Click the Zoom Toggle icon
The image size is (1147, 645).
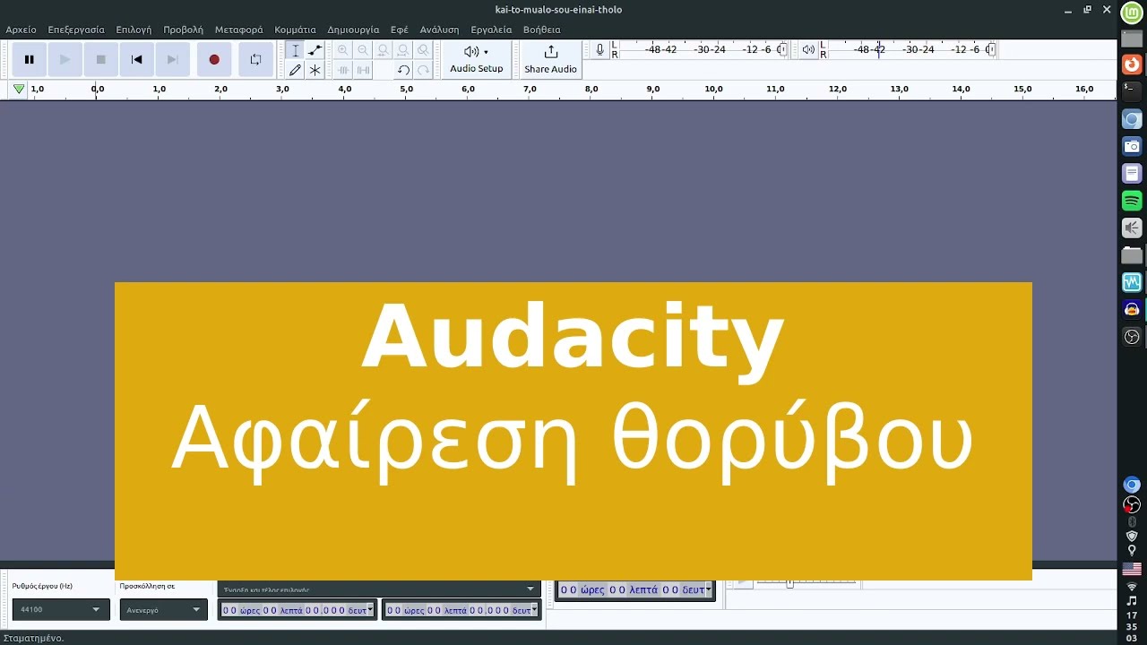coord(423,50)
